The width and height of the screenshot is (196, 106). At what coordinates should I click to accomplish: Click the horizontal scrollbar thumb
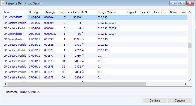coord(77,84)
